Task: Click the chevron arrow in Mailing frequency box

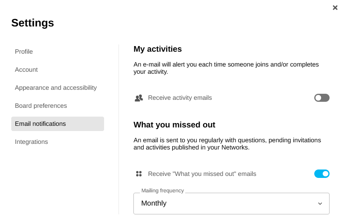Action: tap(320, 204)
